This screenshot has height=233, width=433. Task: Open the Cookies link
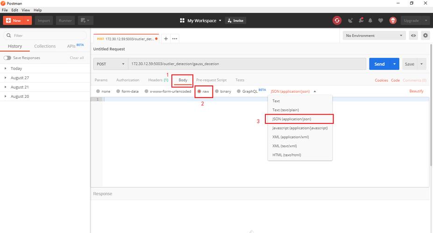tap(381, 80)
